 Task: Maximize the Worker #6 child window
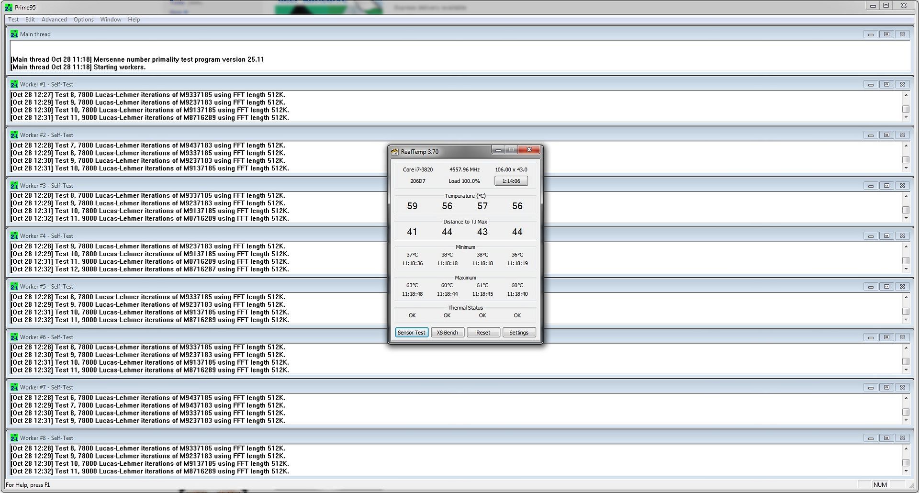pos(886,337)
